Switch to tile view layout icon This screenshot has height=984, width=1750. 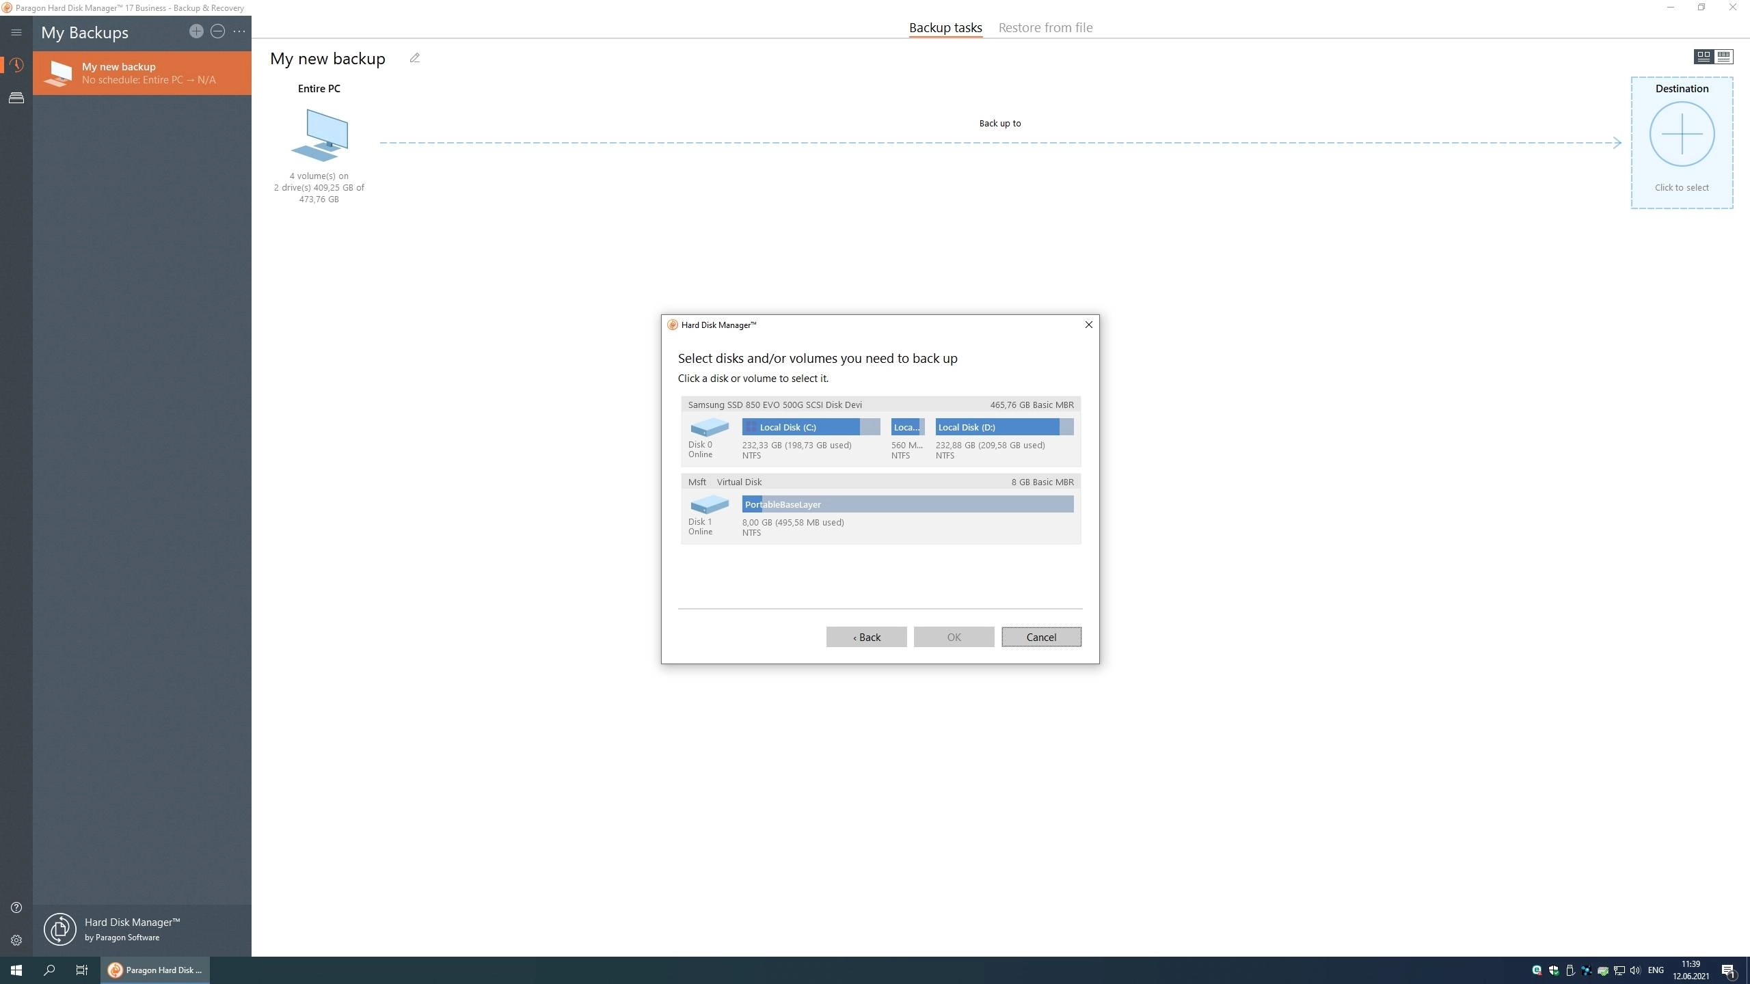[x=1704, y=57]
